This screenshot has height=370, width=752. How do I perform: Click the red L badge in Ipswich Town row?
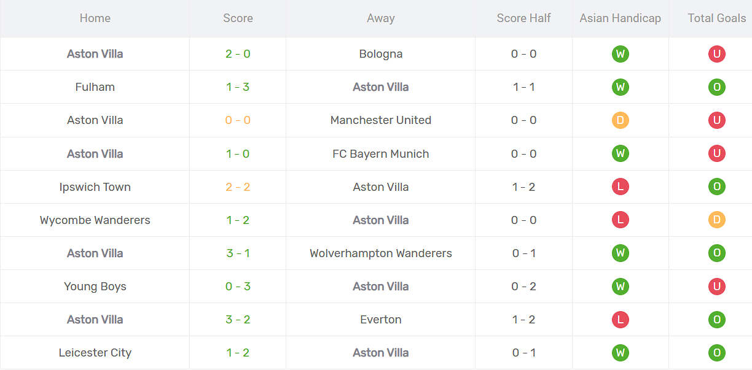(620, 187)
